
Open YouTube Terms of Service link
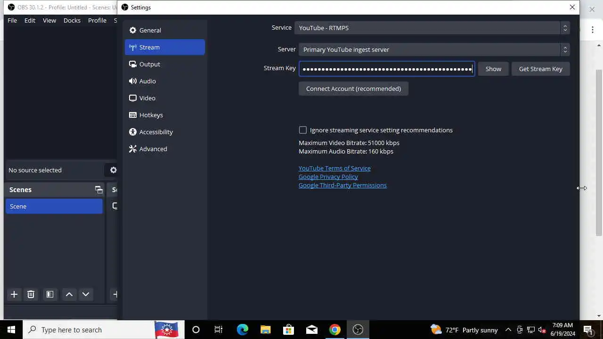coord(334,168)
